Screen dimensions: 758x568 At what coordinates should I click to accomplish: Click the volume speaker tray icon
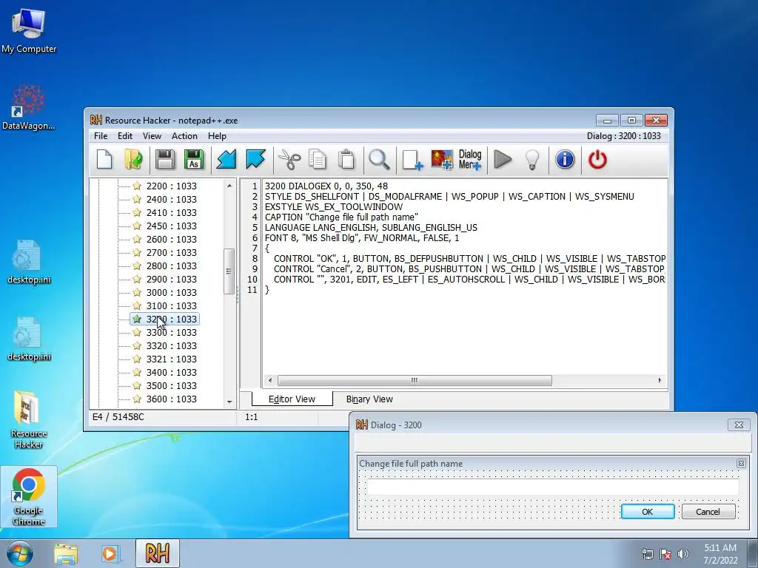pos(683,554)
